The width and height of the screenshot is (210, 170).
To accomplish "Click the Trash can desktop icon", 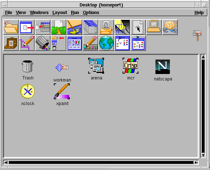I will 27,66.
